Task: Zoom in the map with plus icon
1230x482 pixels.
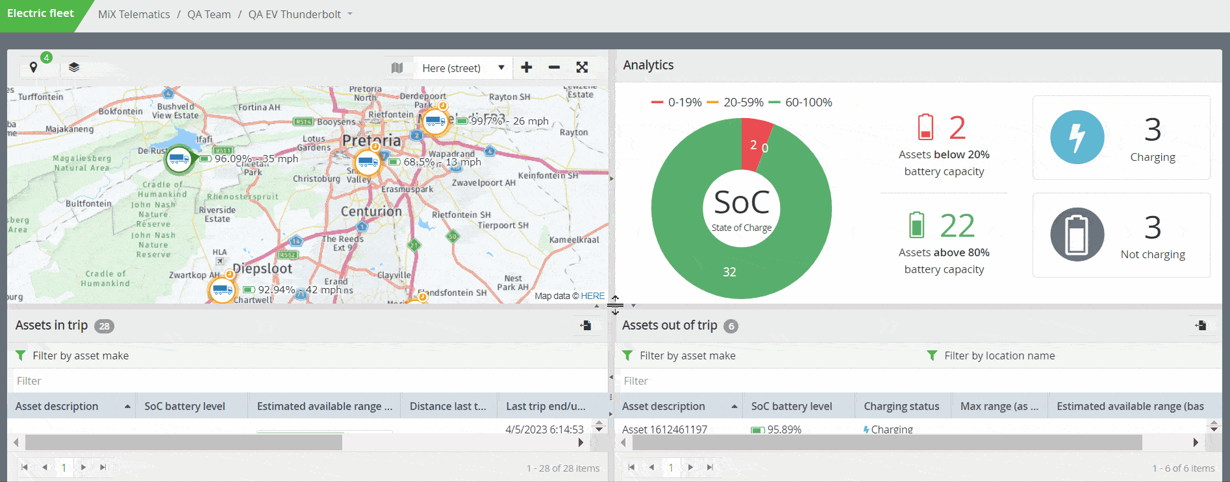Action: pyautogui.click(x=527, y=67)
